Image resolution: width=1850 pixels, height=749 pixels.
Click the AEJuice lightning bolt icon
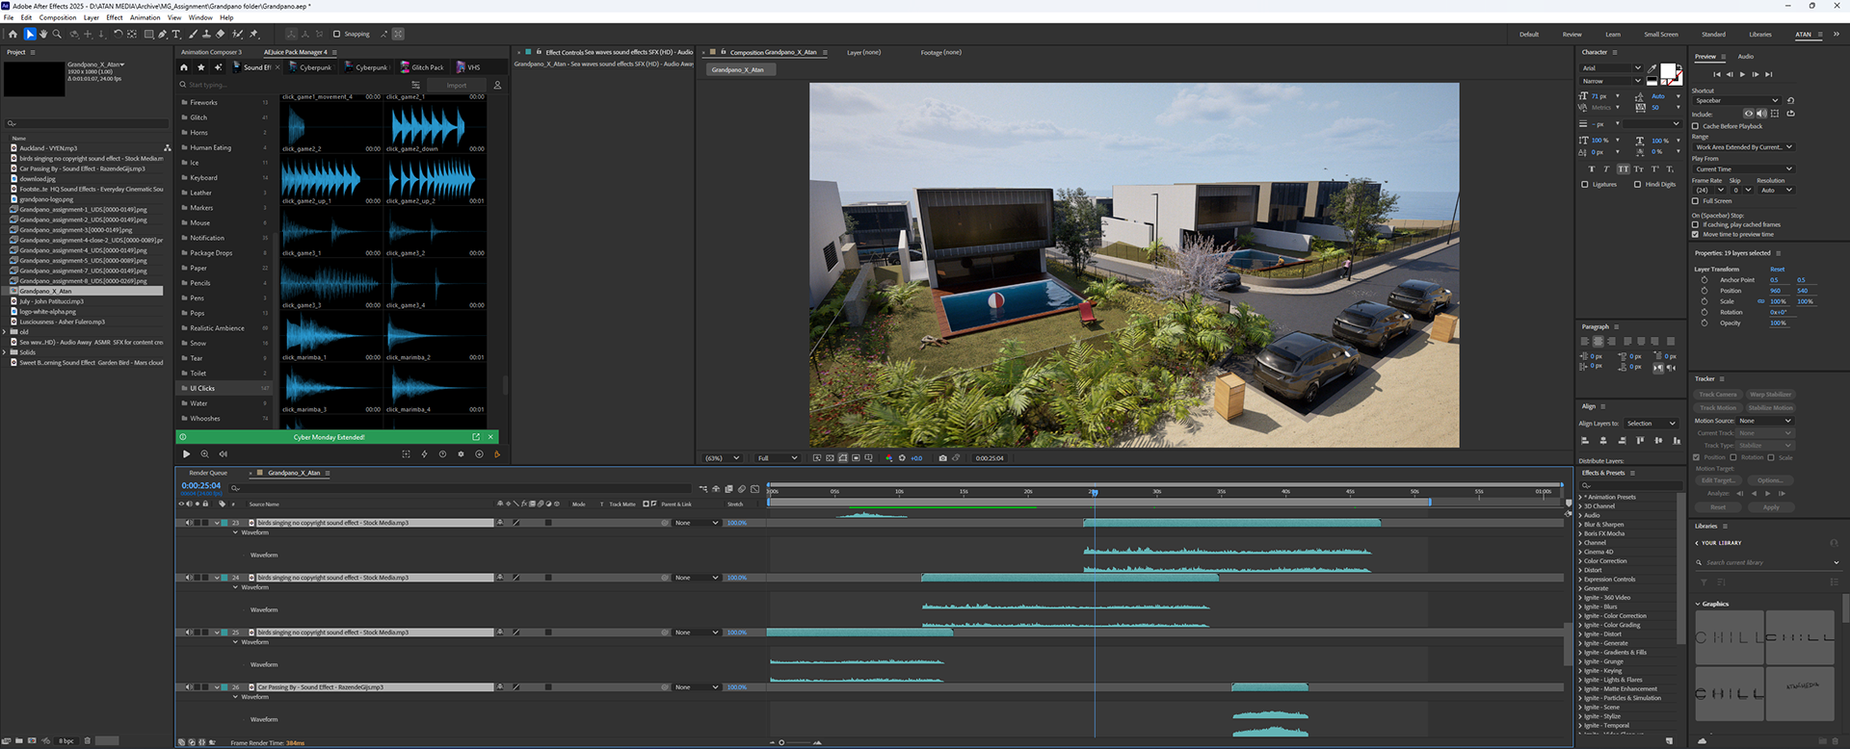click(x=424, y=453)
